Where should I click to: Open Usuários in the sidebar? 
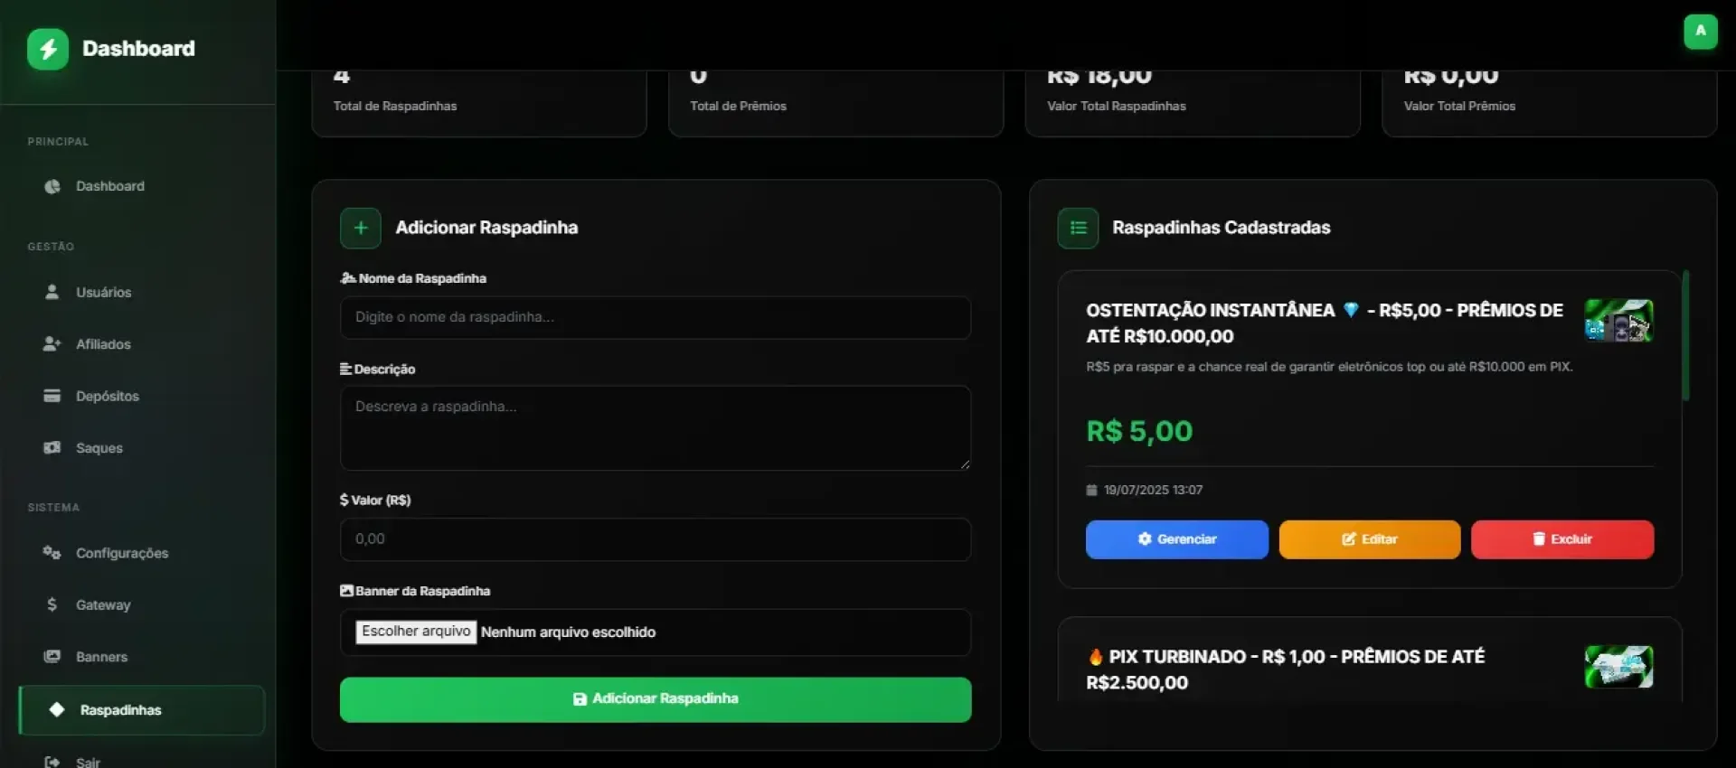coord(103,292)
